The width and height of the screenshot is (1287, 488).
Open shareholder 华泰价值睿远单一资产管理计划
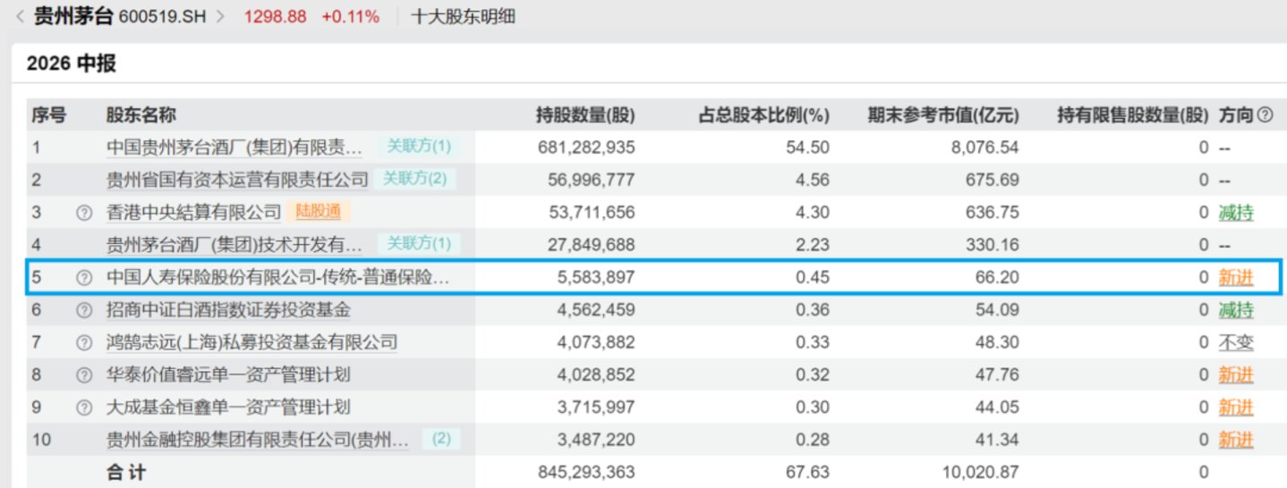coord(228,374)
